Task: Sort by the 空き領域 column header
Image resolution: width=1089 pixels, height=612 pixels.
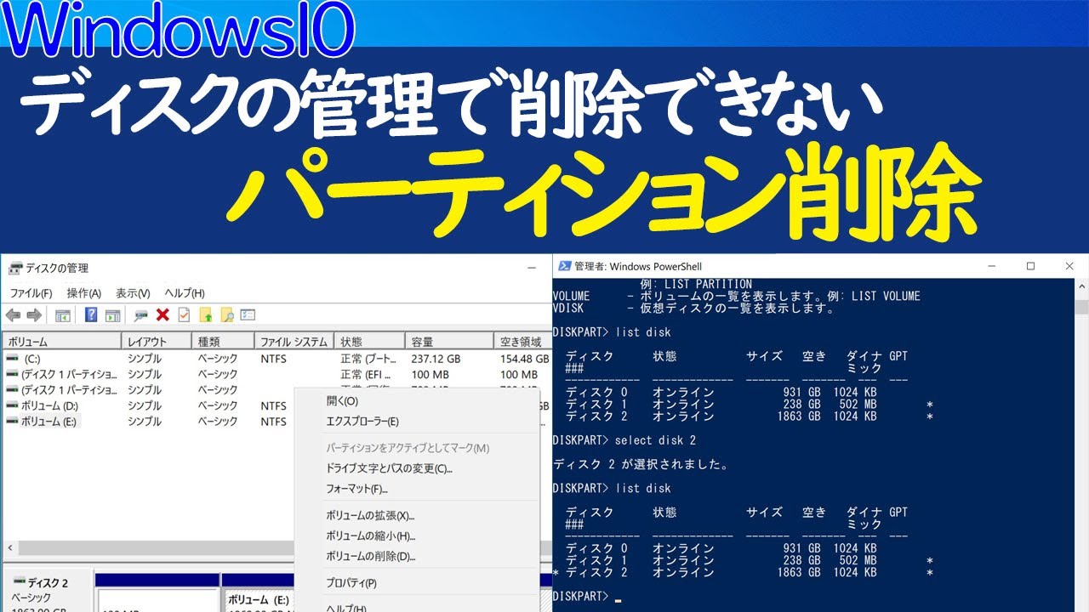Action: coord(522,342)
